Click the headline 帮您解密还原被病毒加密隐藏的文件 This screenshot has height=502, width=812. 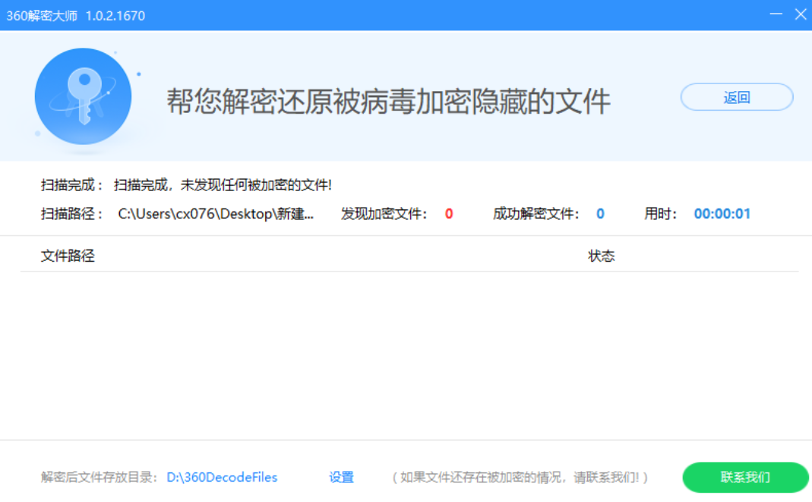pos(388,102)
